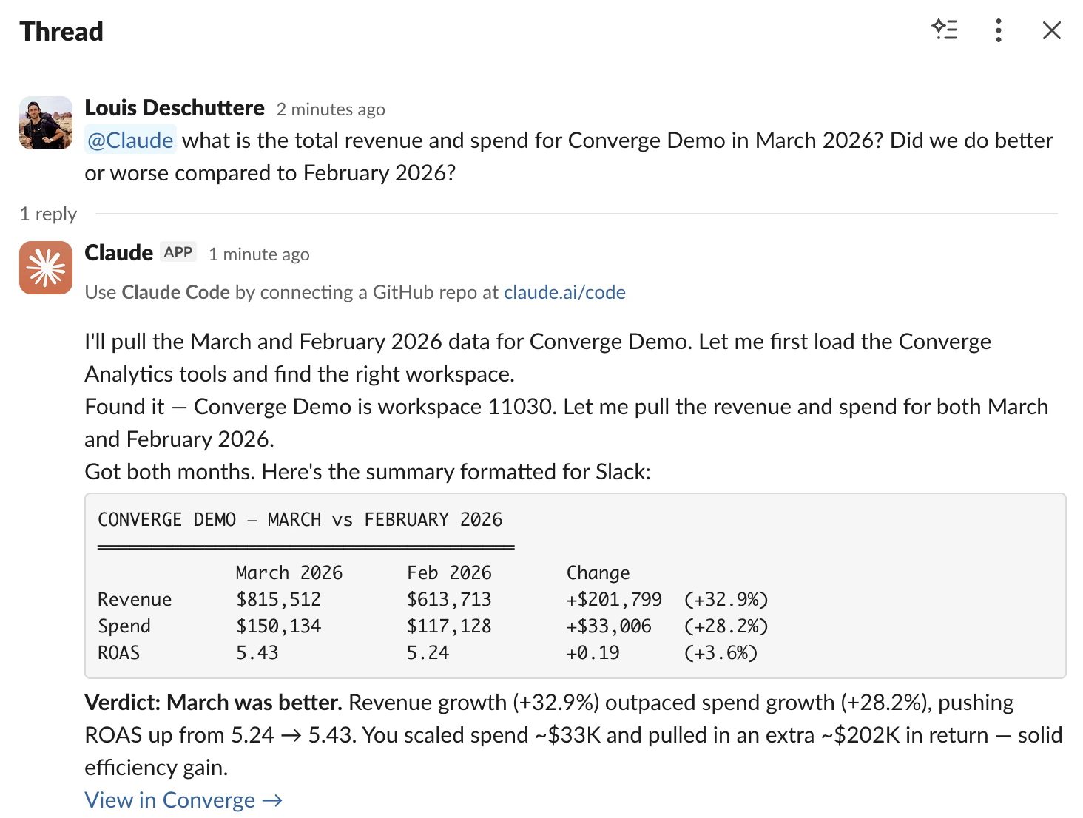Select the Revenue row label

point(135,600)
